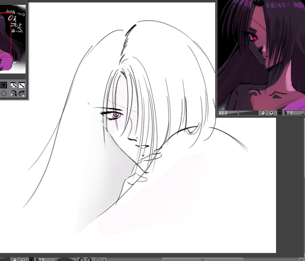305x261 pixels.
Task: Toggle Flip Vertical in the Navigator panel
Action: 22,94
